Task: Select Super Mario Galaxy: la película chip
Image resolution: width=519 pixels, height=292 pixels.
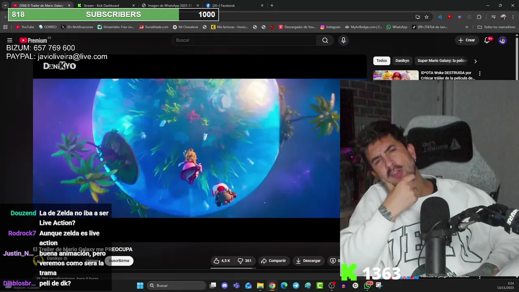Action: coord(442,61)
